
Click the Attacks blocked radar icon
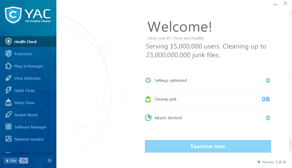[x=148, y=118]
